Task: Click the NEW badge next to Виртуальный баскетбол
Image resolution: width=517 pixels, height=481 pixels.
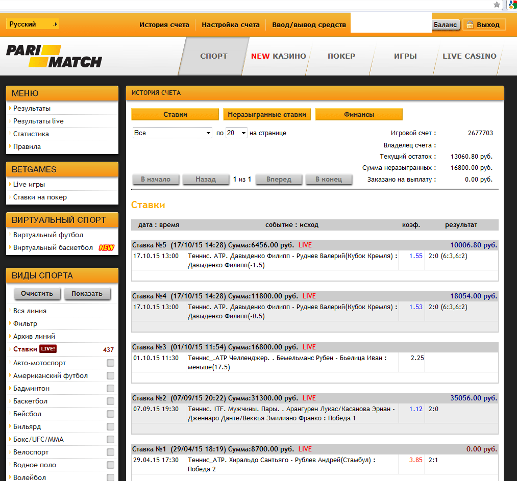Action: pos(106,248)
